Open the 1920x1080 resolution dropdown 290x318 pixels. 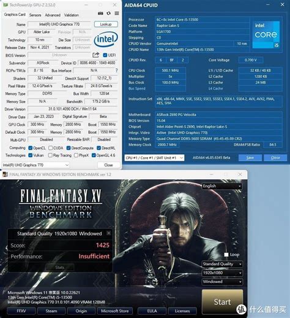pyautogui.click(x=222, y=273)
